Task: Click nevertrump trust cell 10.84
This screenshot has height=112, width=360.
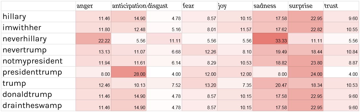Action: tap(341, 50)
